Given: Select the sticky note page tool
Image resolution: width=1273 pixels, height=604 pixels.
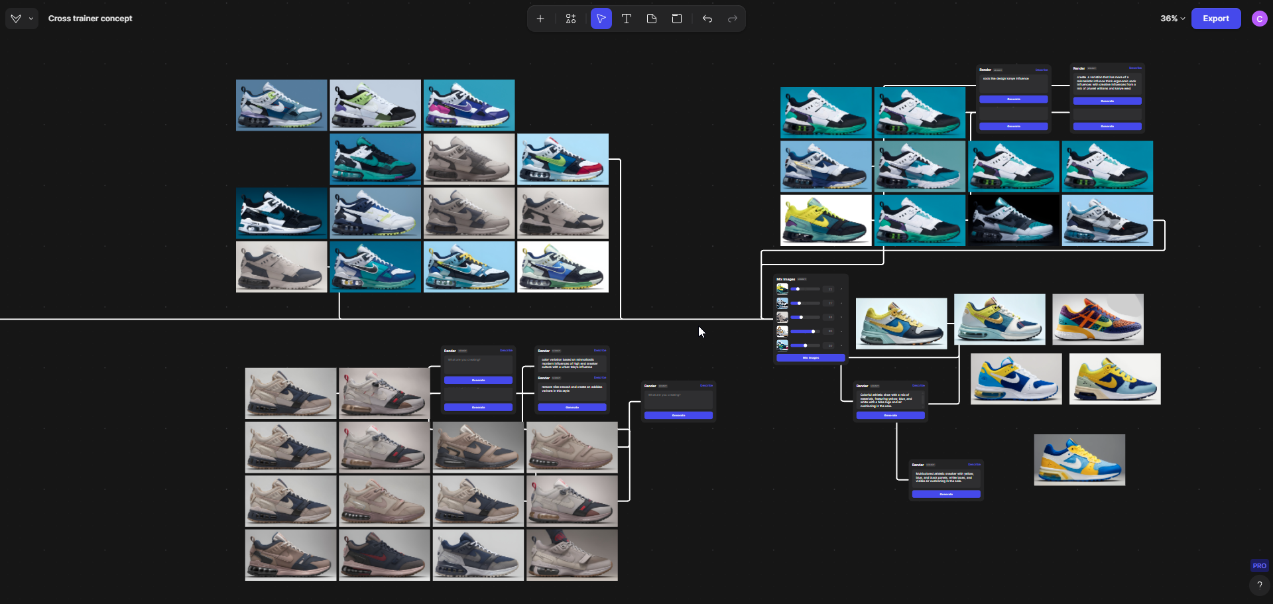Looking at the screenshot, I should point(652,19).
